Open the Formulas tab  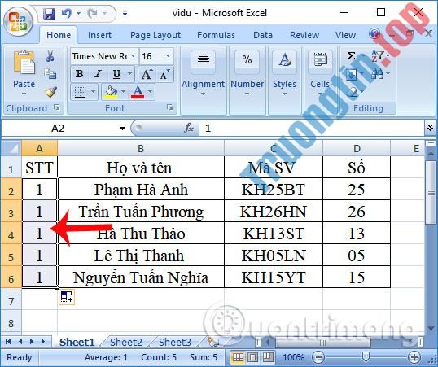[216, 35]
